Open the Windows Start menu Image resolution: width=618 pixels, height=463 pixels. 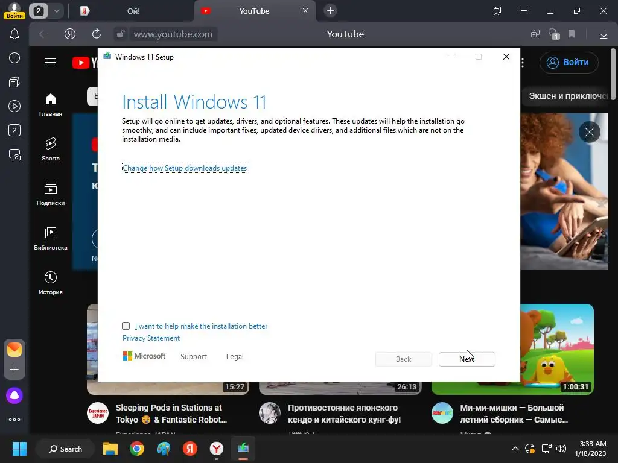pos(19,449)
